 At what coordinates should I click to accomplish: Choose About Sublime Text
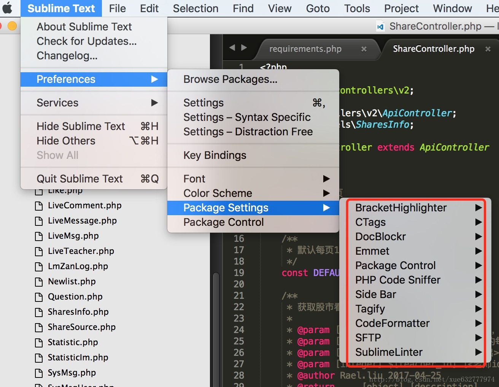coord(94,27)
